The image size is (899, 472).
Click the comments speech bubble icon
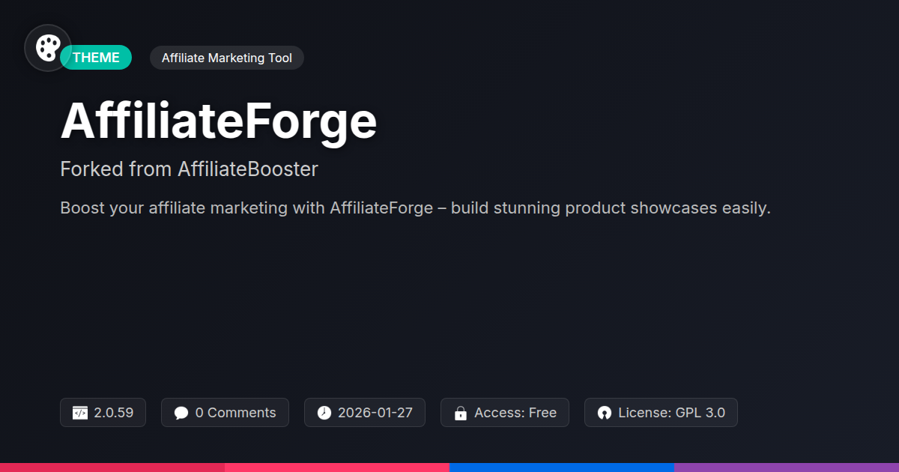click(181, 413)
